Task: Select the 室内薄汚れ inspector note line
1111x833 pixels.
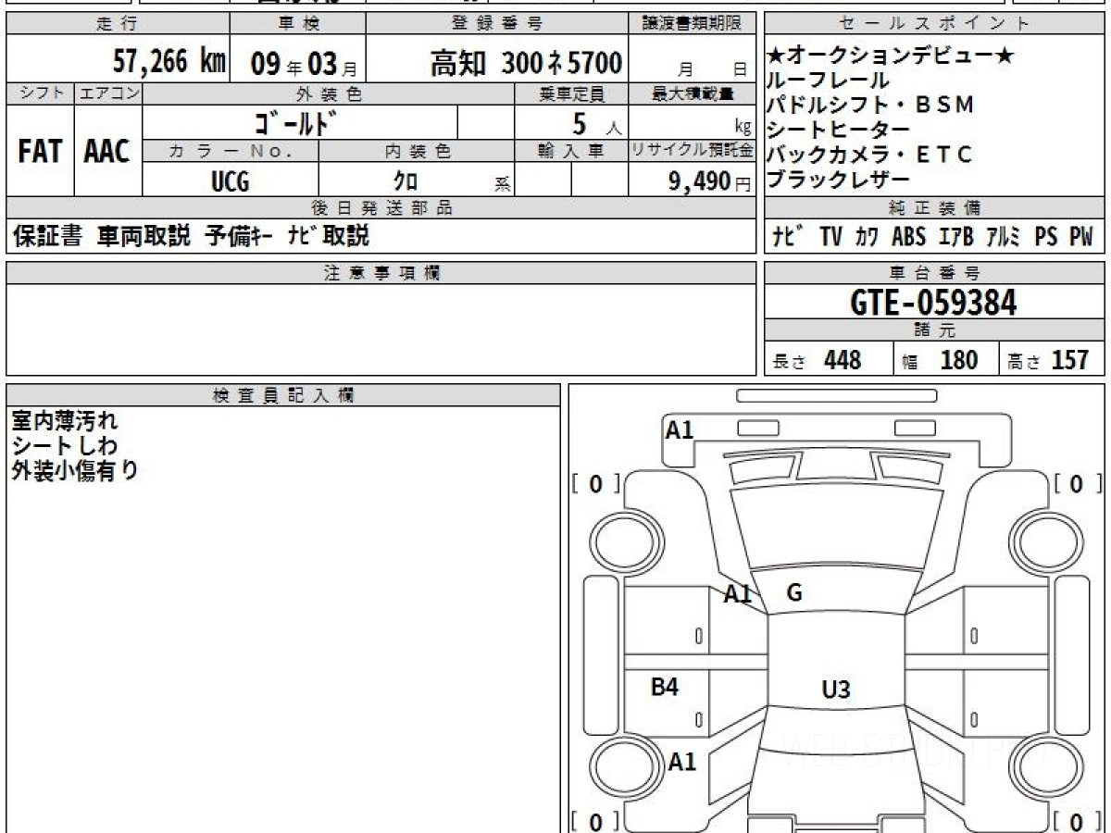Action: click(x=65, y=422)
